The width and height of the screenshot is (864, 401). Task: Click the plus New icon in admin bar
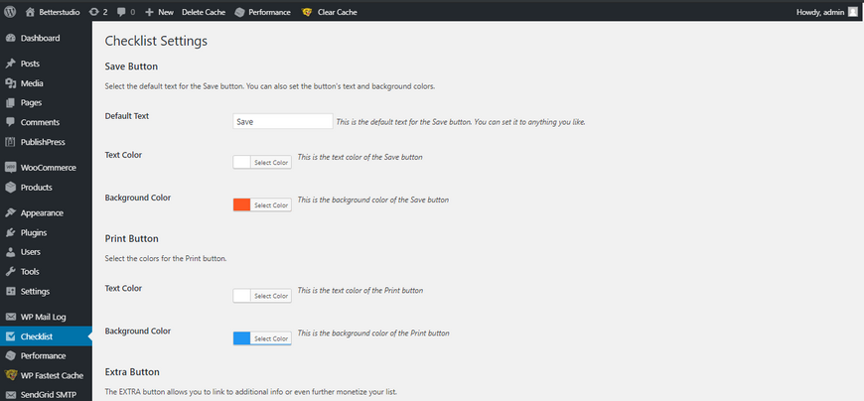pos(149,12)
